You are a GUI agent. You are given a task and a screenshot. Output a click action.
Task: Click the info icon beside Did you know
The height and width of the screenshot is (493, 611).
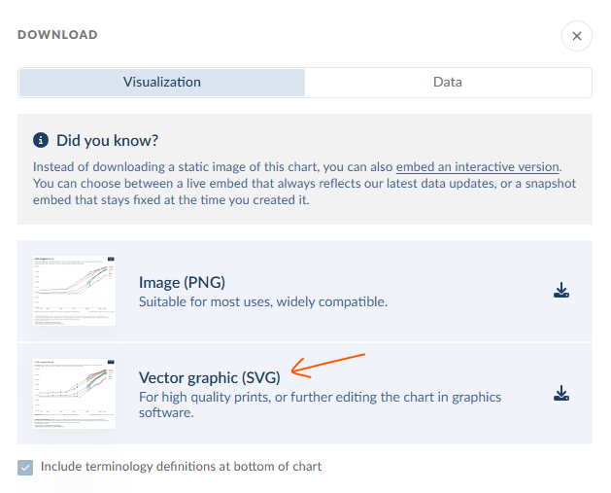coord(40,140)
